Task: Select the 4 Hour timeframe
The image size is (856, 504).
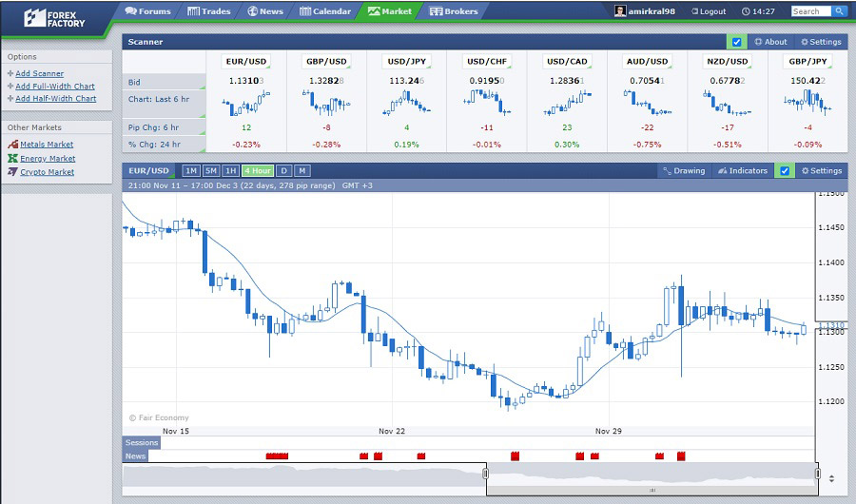Action: click(x=258, y=171)
